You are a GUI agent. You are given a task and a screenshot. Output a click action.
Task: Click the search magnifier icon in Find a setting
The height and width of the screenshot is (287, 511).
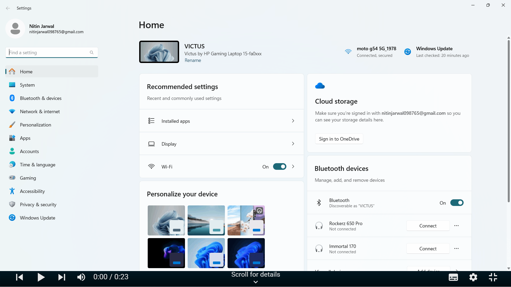coord(92,52)
